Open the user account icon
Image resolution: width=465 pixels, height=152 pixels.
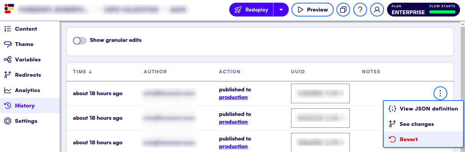(x=377, y=10)
